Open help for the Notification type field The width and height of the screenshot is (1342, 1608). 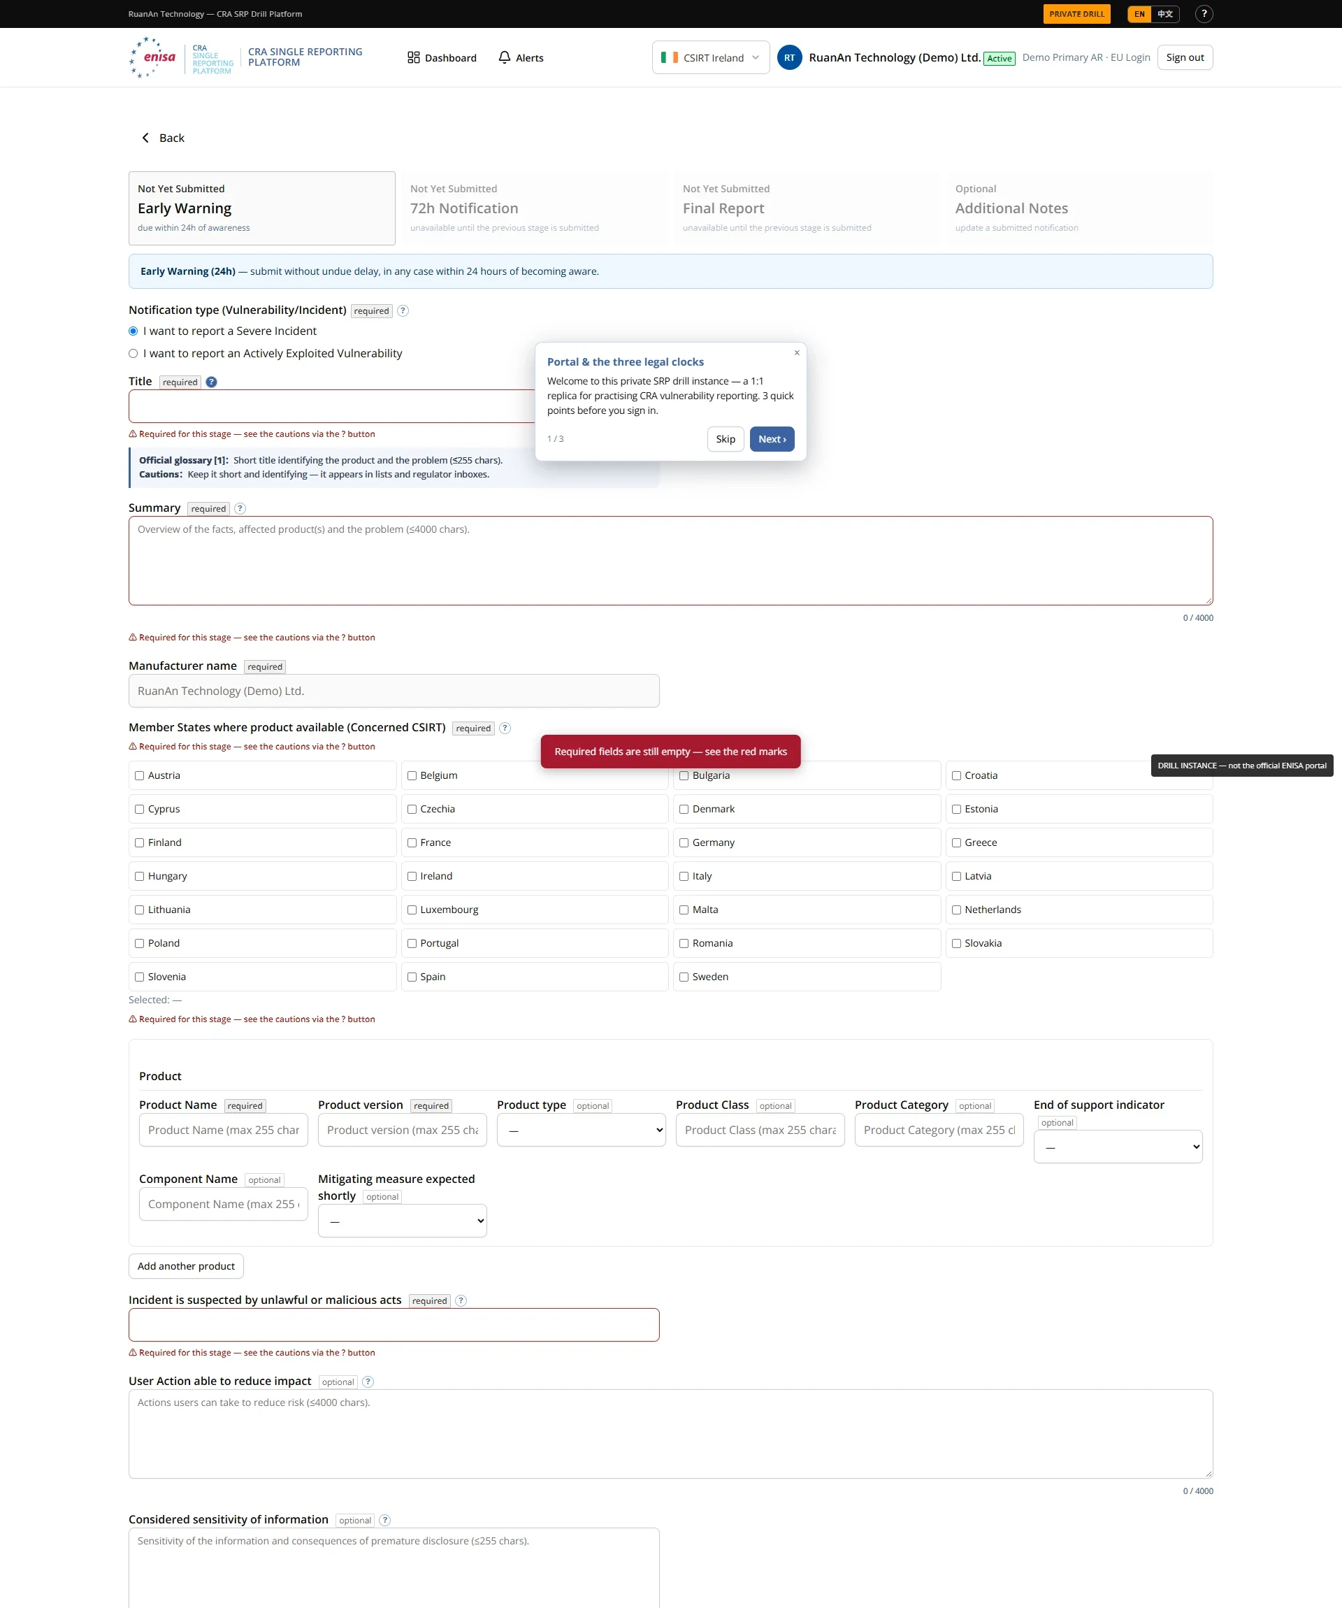click(x=403, y=311)
